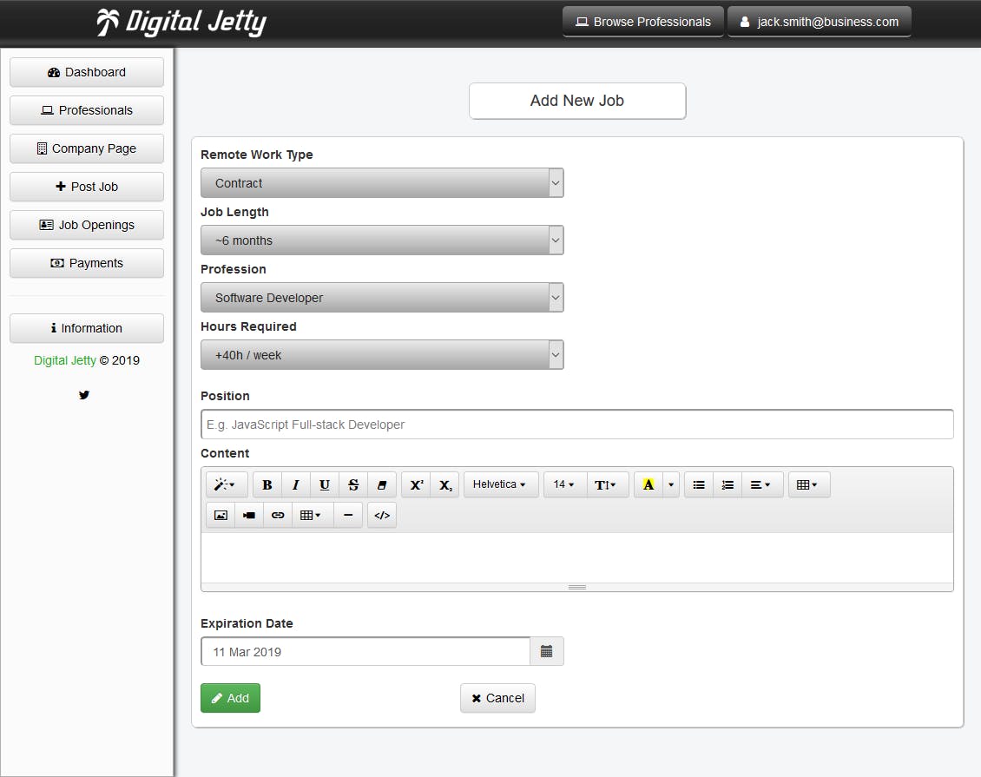Viewport: 981px width, 777px height.
Task: Click the Cancel button
Action: pos(498,698)
